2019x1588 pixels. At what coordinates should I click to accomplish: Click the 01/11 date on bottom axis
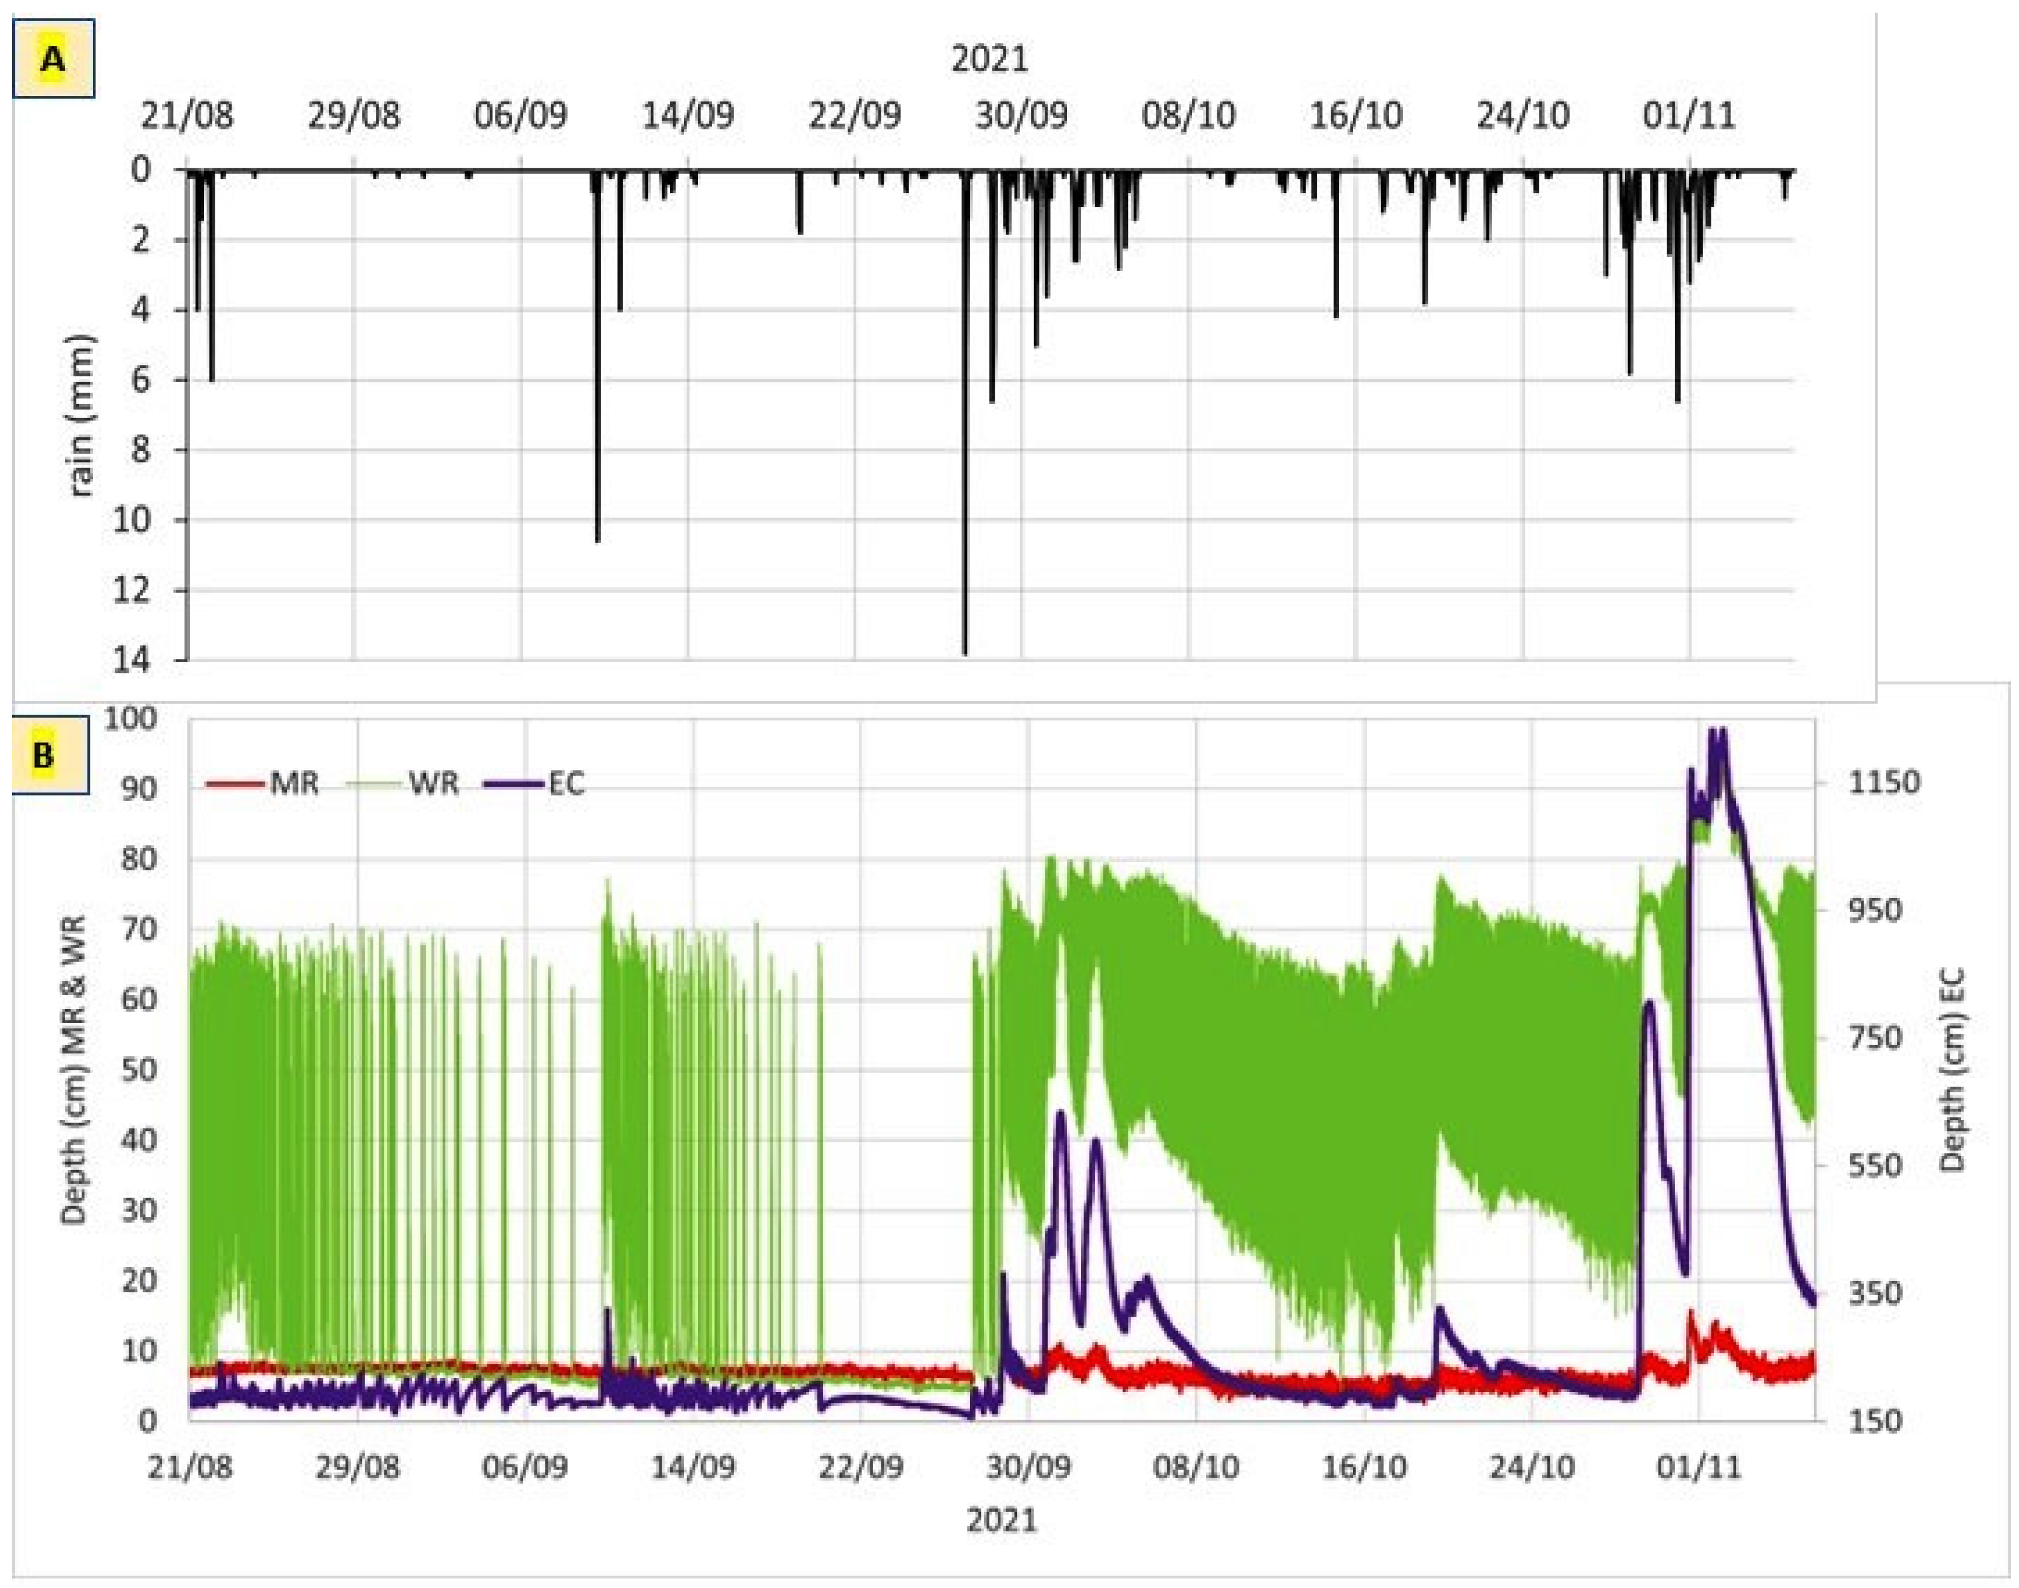click(x=1698, y=1467)
